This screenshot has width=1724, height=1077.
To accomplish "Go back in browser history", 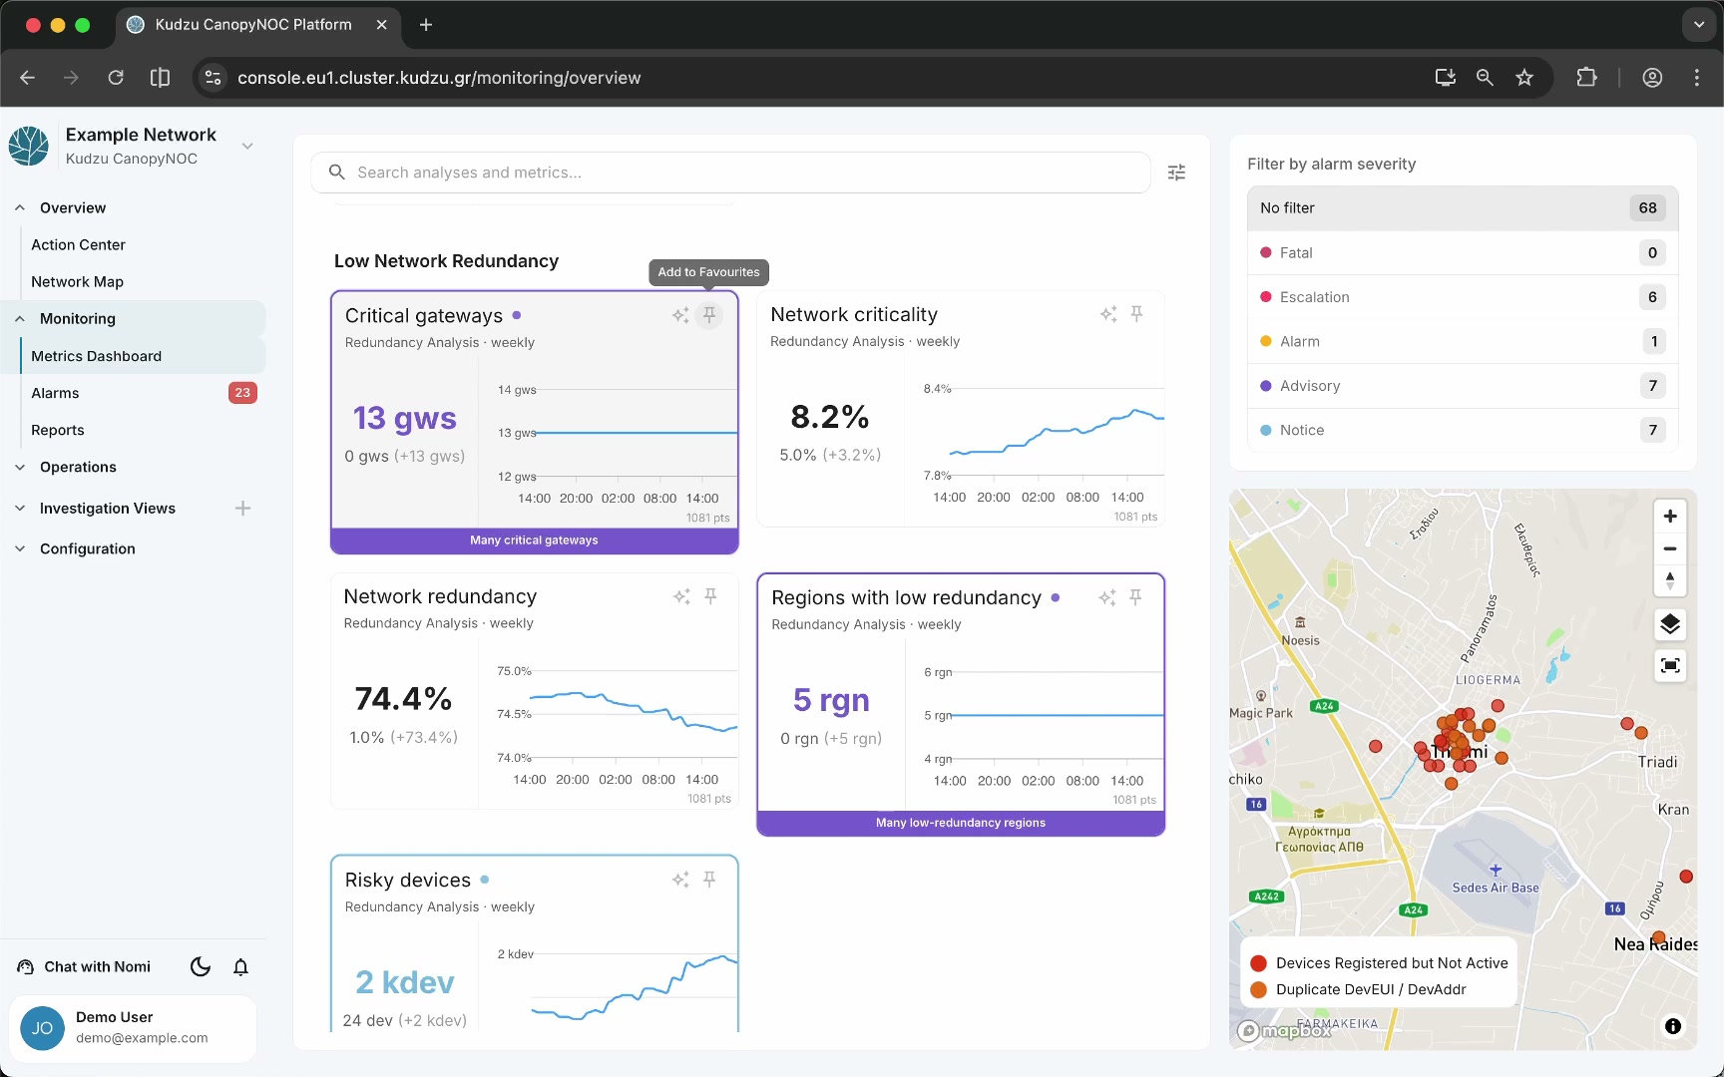I will coord(27,78).
